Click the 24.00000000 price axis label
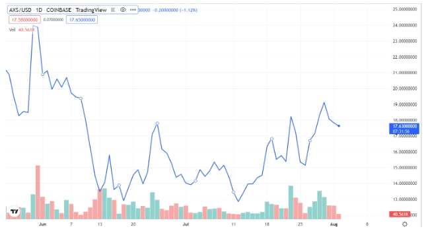 tap(405, 25)
